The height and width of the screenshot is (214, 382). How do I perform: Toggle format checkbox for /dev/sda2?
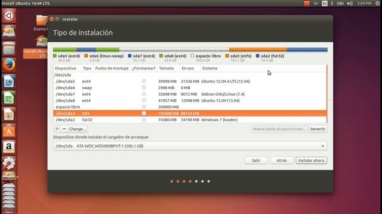pos(144,119)
